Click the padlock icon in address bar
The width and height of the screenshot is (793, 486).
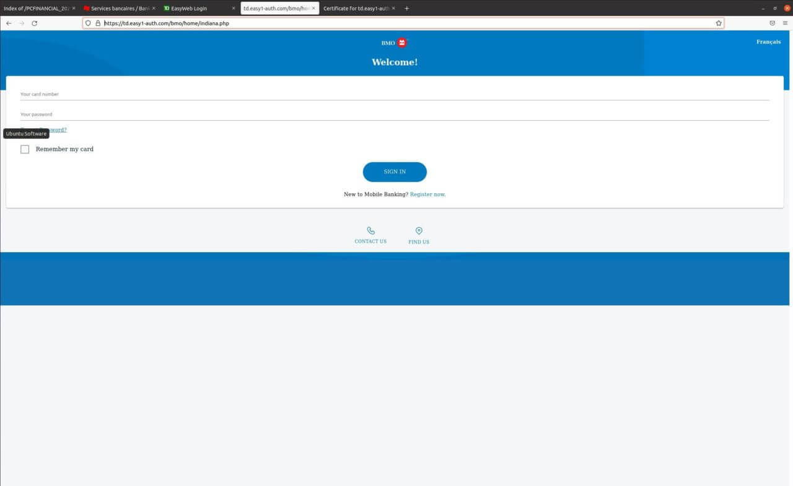coord(98,23)
